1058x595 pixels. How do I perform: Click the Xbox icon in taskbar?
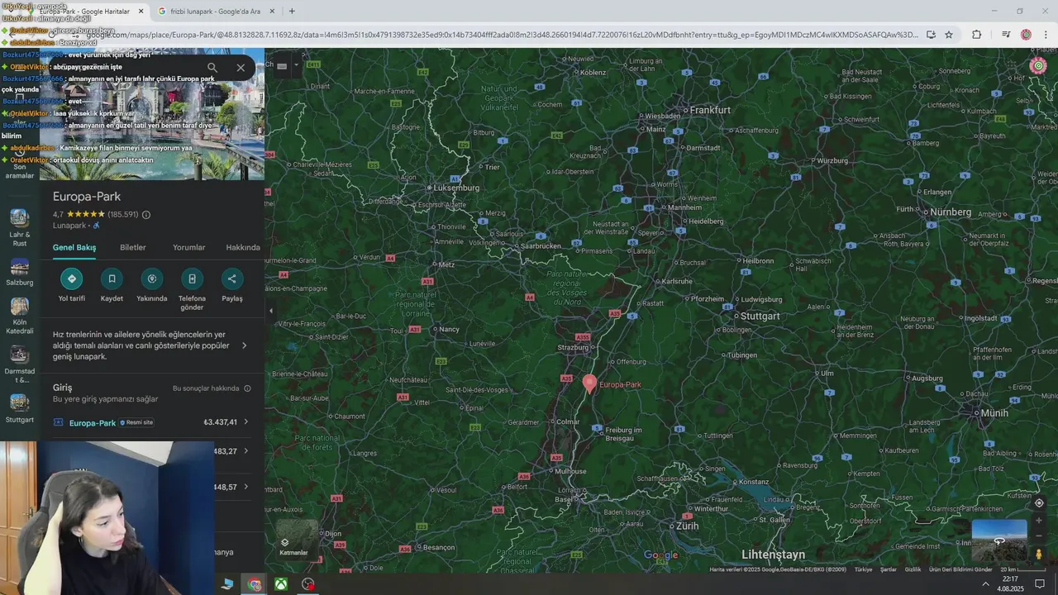(x=281, y=584)
